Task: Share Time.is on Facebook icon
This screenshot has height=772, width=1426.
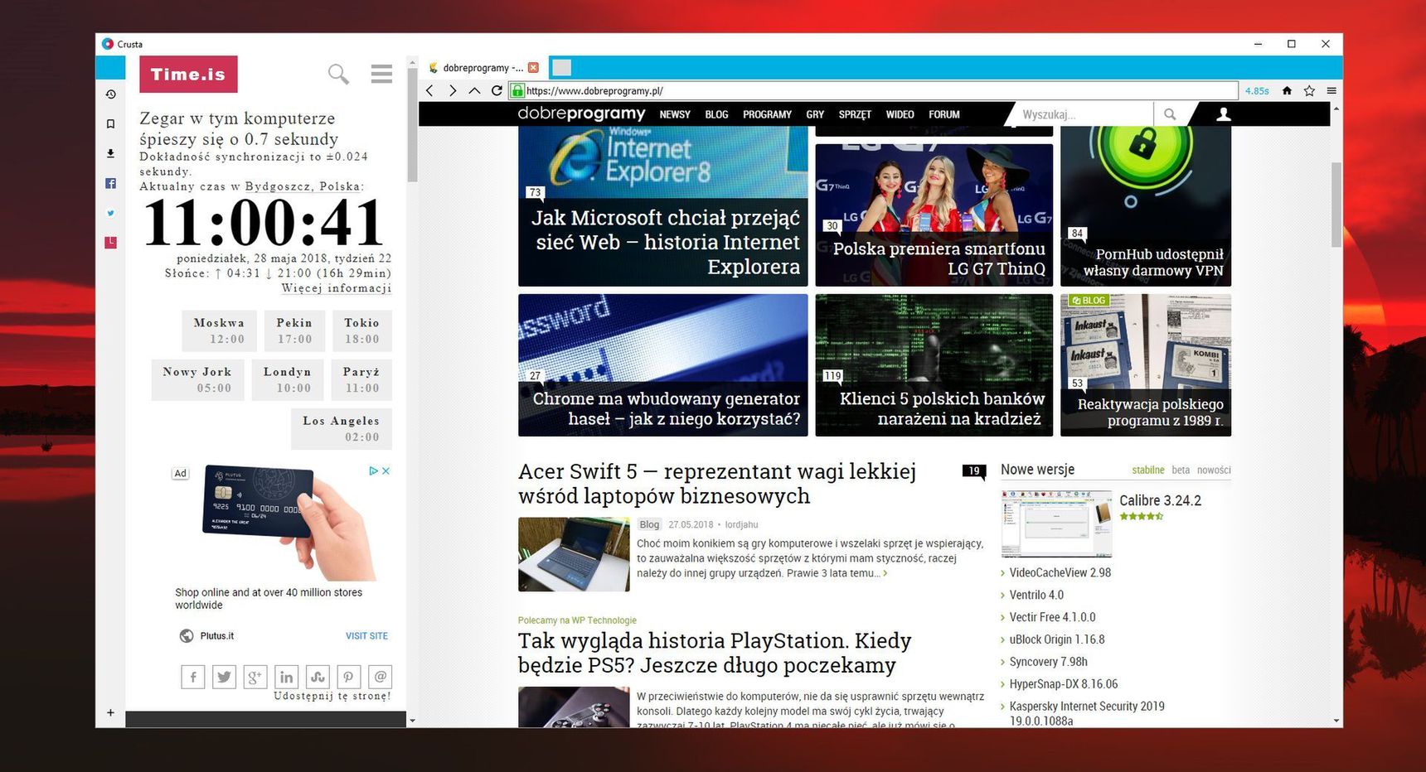Action: pos(193,677)
